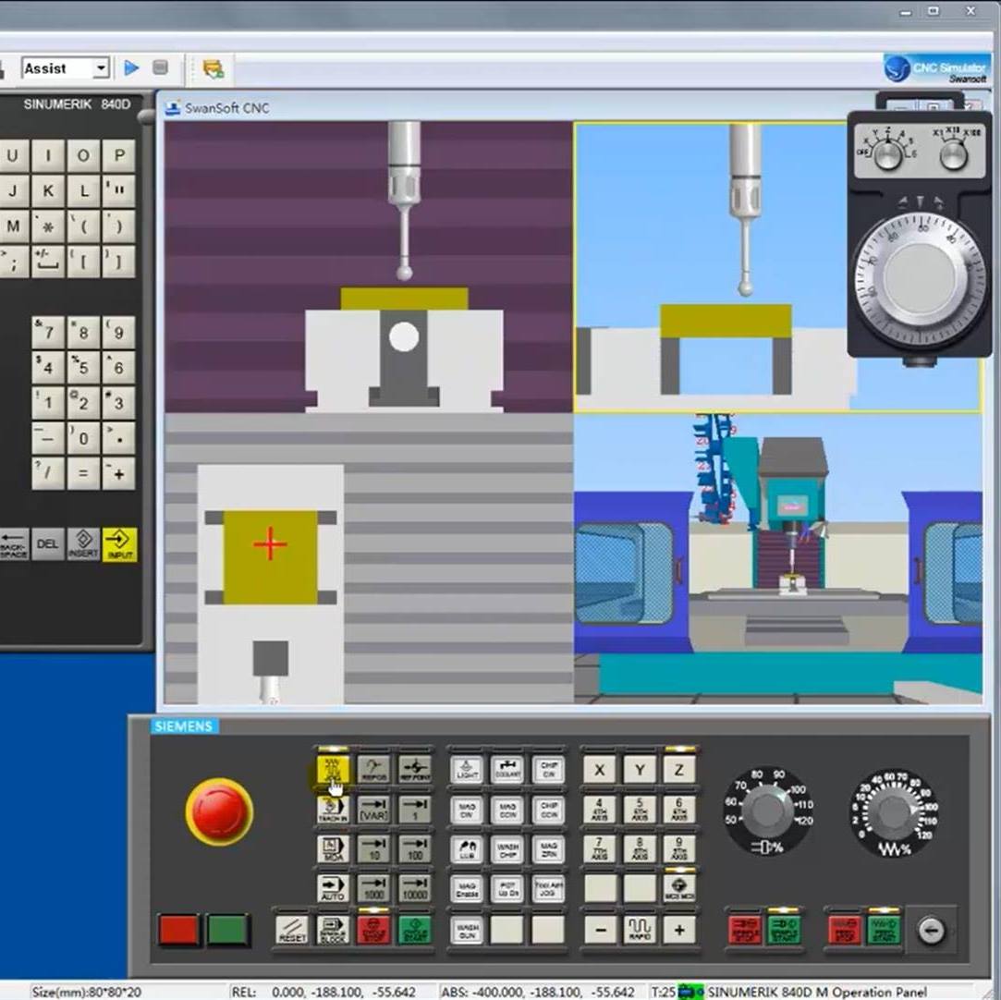Click the grey stop button in toolbar

click(x=160, y=67)
